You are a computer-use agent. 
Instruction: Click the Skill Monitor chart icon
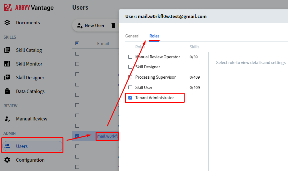point(7,64)
